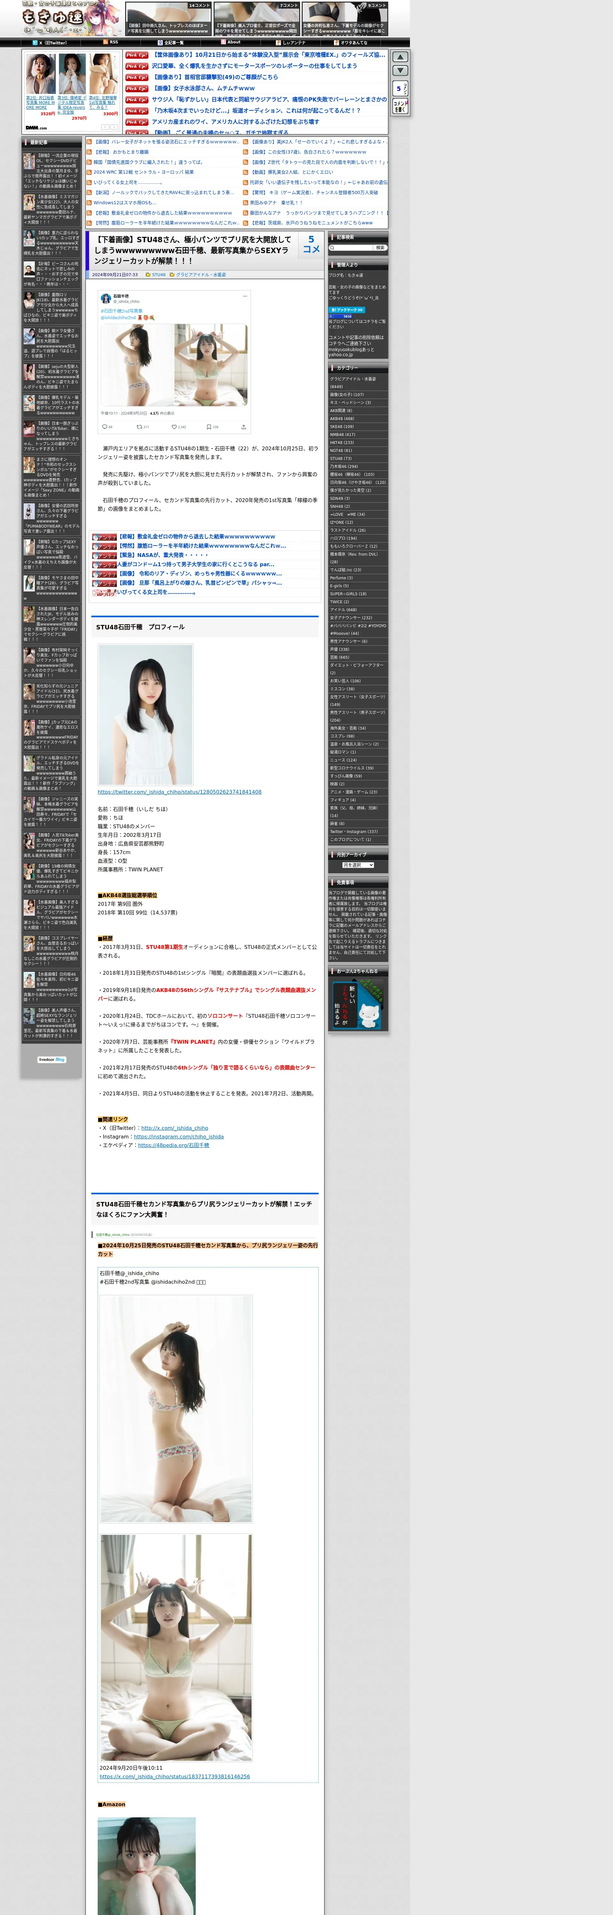Viewport: 613px width, 1915px height.
Task: Click the B! ブックマーク 30 Hatena button
Action: (347, 310)
